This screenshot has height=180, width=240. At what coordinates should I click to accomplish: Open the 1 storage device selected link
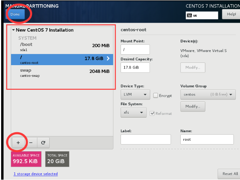[36, 174]
